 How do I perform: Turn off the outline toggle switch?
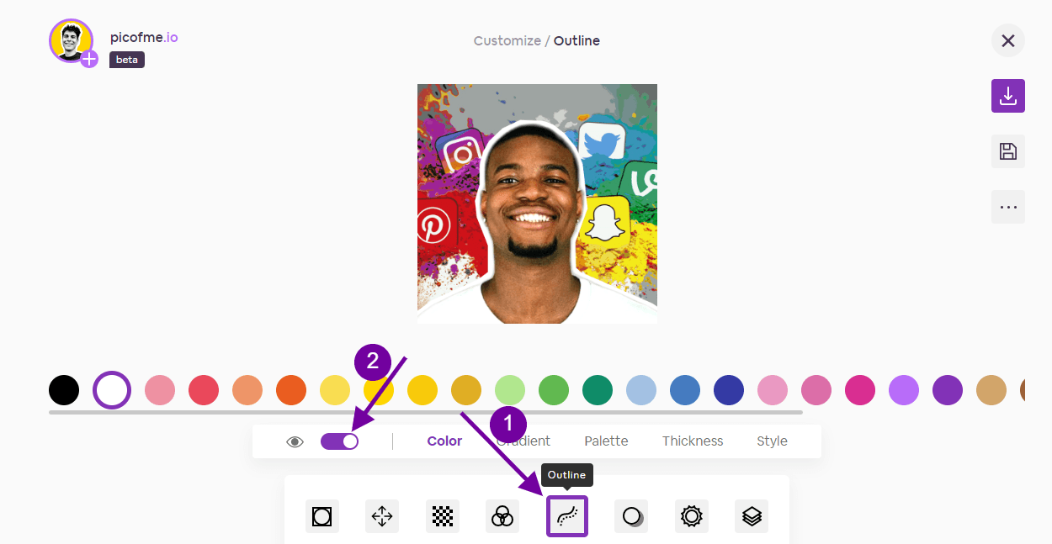click(340, 441)
